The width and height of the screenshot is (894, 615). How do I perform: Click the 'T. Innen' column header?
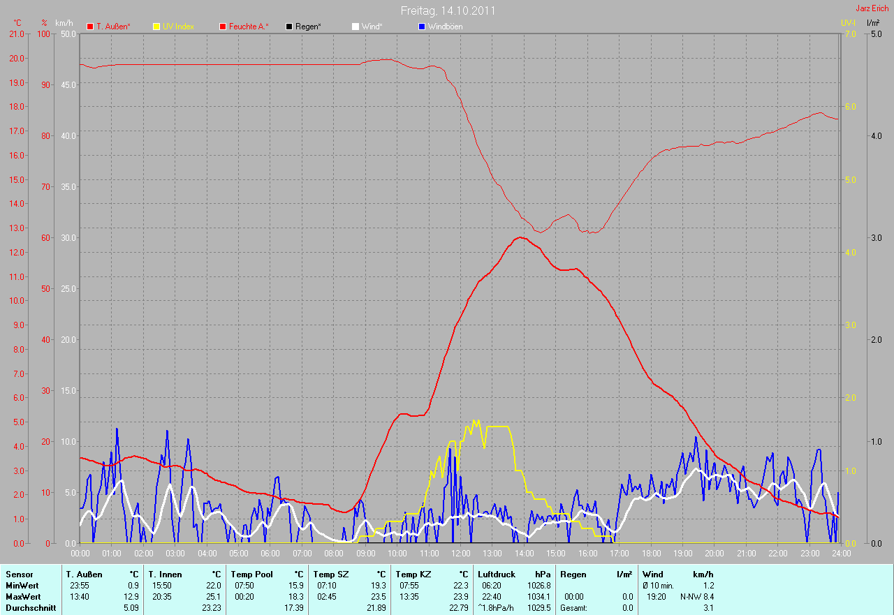coord(166,574)
